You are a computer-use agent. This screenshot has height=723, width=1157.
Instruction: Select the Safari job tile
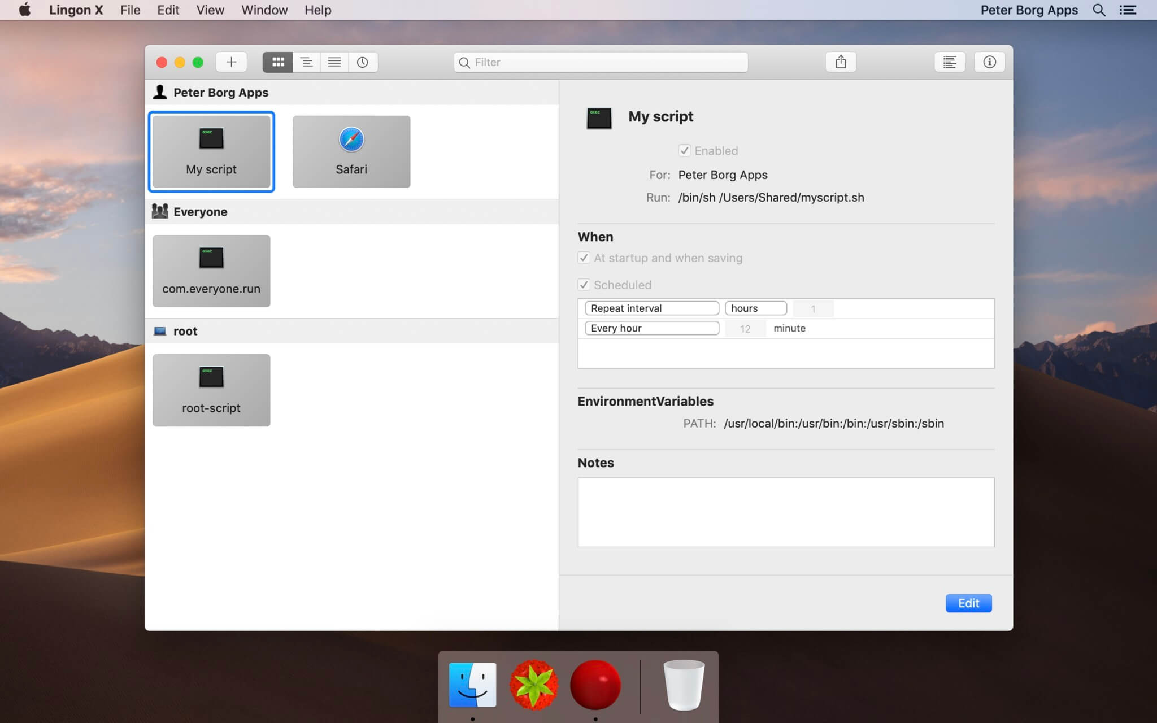[x=351, y=152]
